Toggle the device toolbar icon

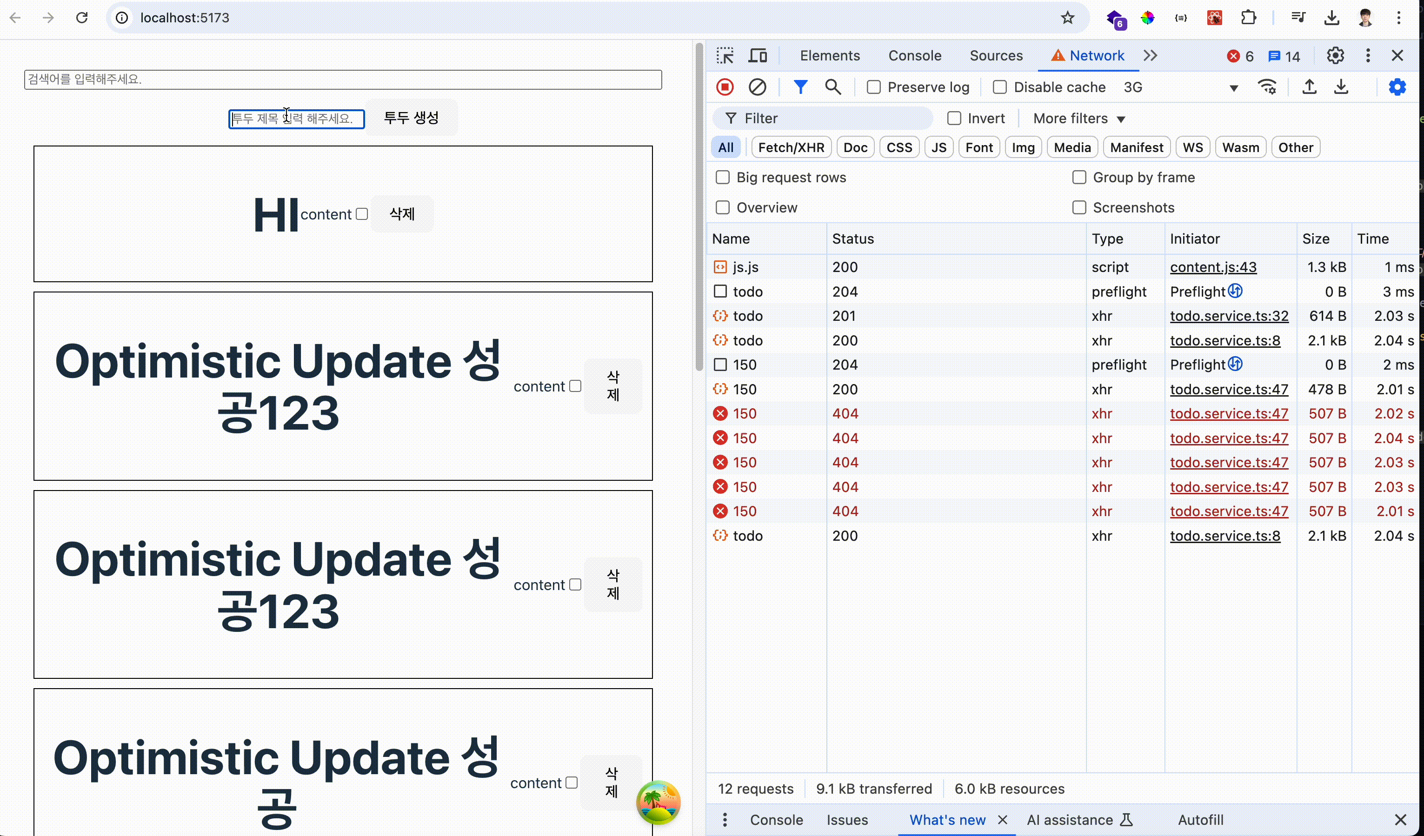click(x=758, y=55)
